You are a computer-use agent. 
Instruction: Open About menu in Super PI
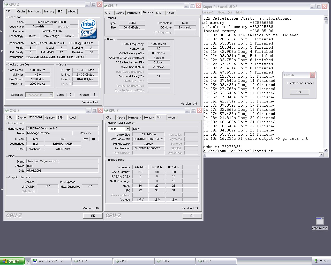[224, 12]
